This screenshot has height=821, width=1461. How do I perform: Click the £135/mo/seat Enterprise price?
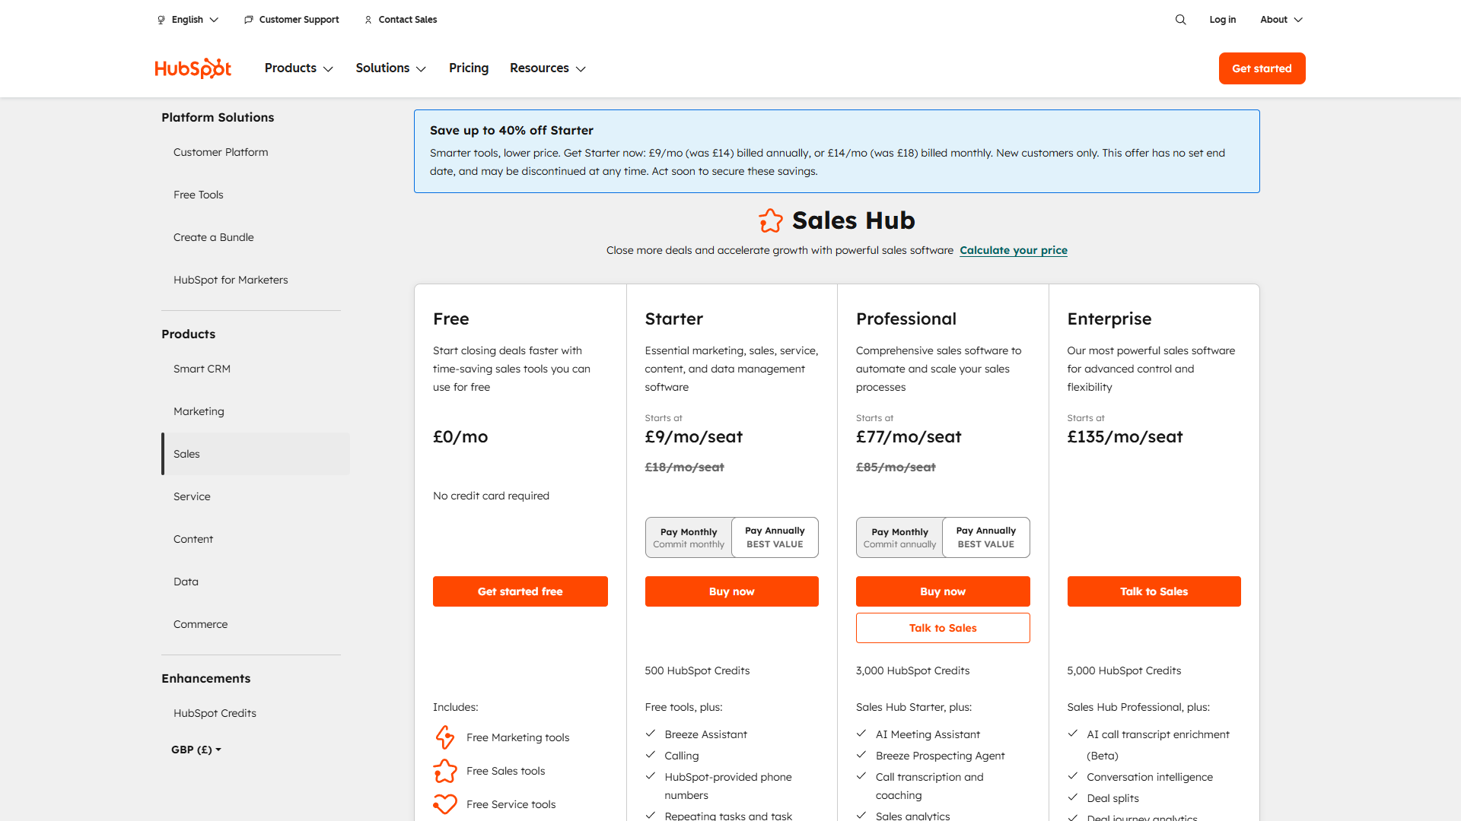pos(1125,436)
